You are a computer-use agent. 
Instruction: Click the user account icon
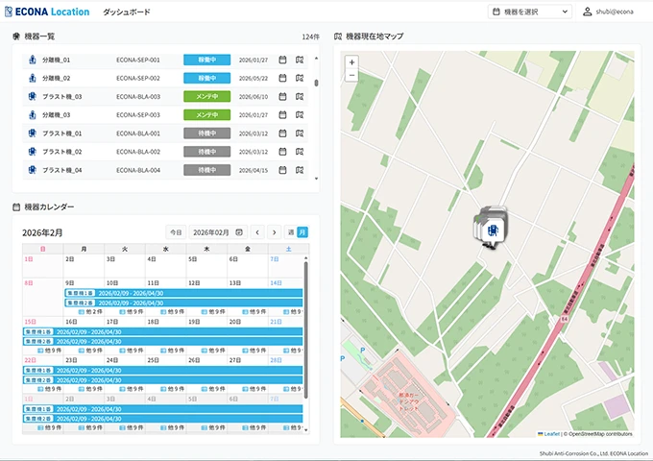click(x=587, y=12)
